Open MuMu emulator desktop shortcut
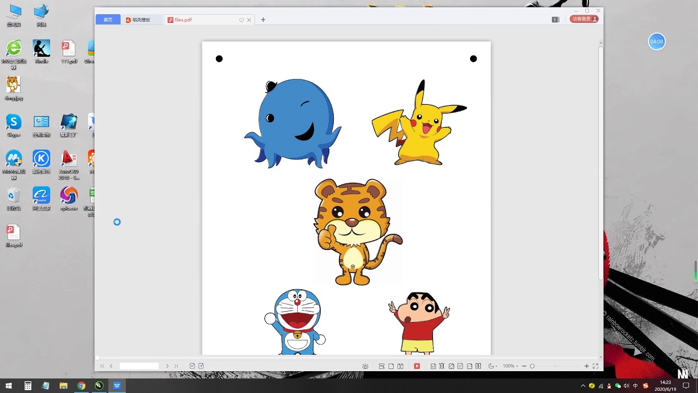 coord(14,165)
